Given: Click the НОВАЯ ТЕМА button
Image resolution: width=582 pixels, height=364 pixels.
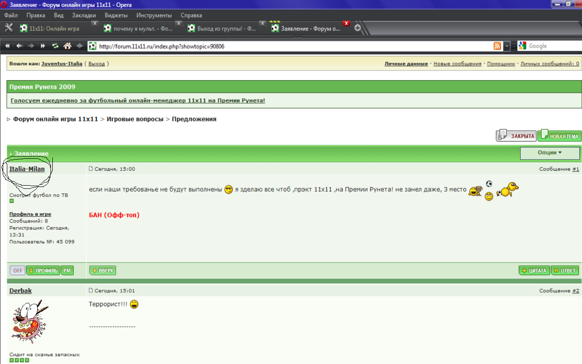Looking at the screenshot, I should click(559, 136).
